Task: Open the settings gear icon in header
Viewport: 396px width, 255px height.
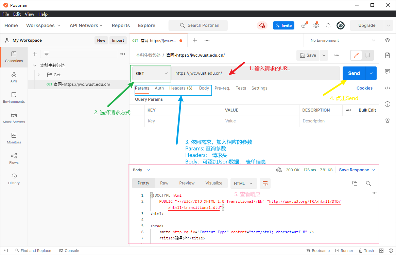Action: [x=316, y=25]
